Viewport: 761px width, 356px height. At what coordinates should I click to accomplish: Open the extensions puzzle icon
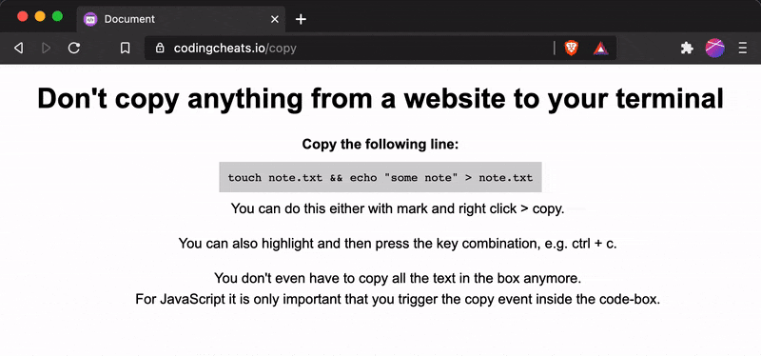(687, 48)
